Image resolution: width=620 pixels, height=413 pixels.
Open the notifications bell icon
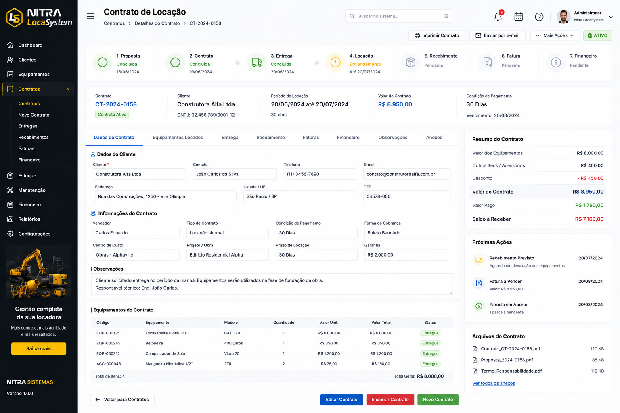point(498,17)
